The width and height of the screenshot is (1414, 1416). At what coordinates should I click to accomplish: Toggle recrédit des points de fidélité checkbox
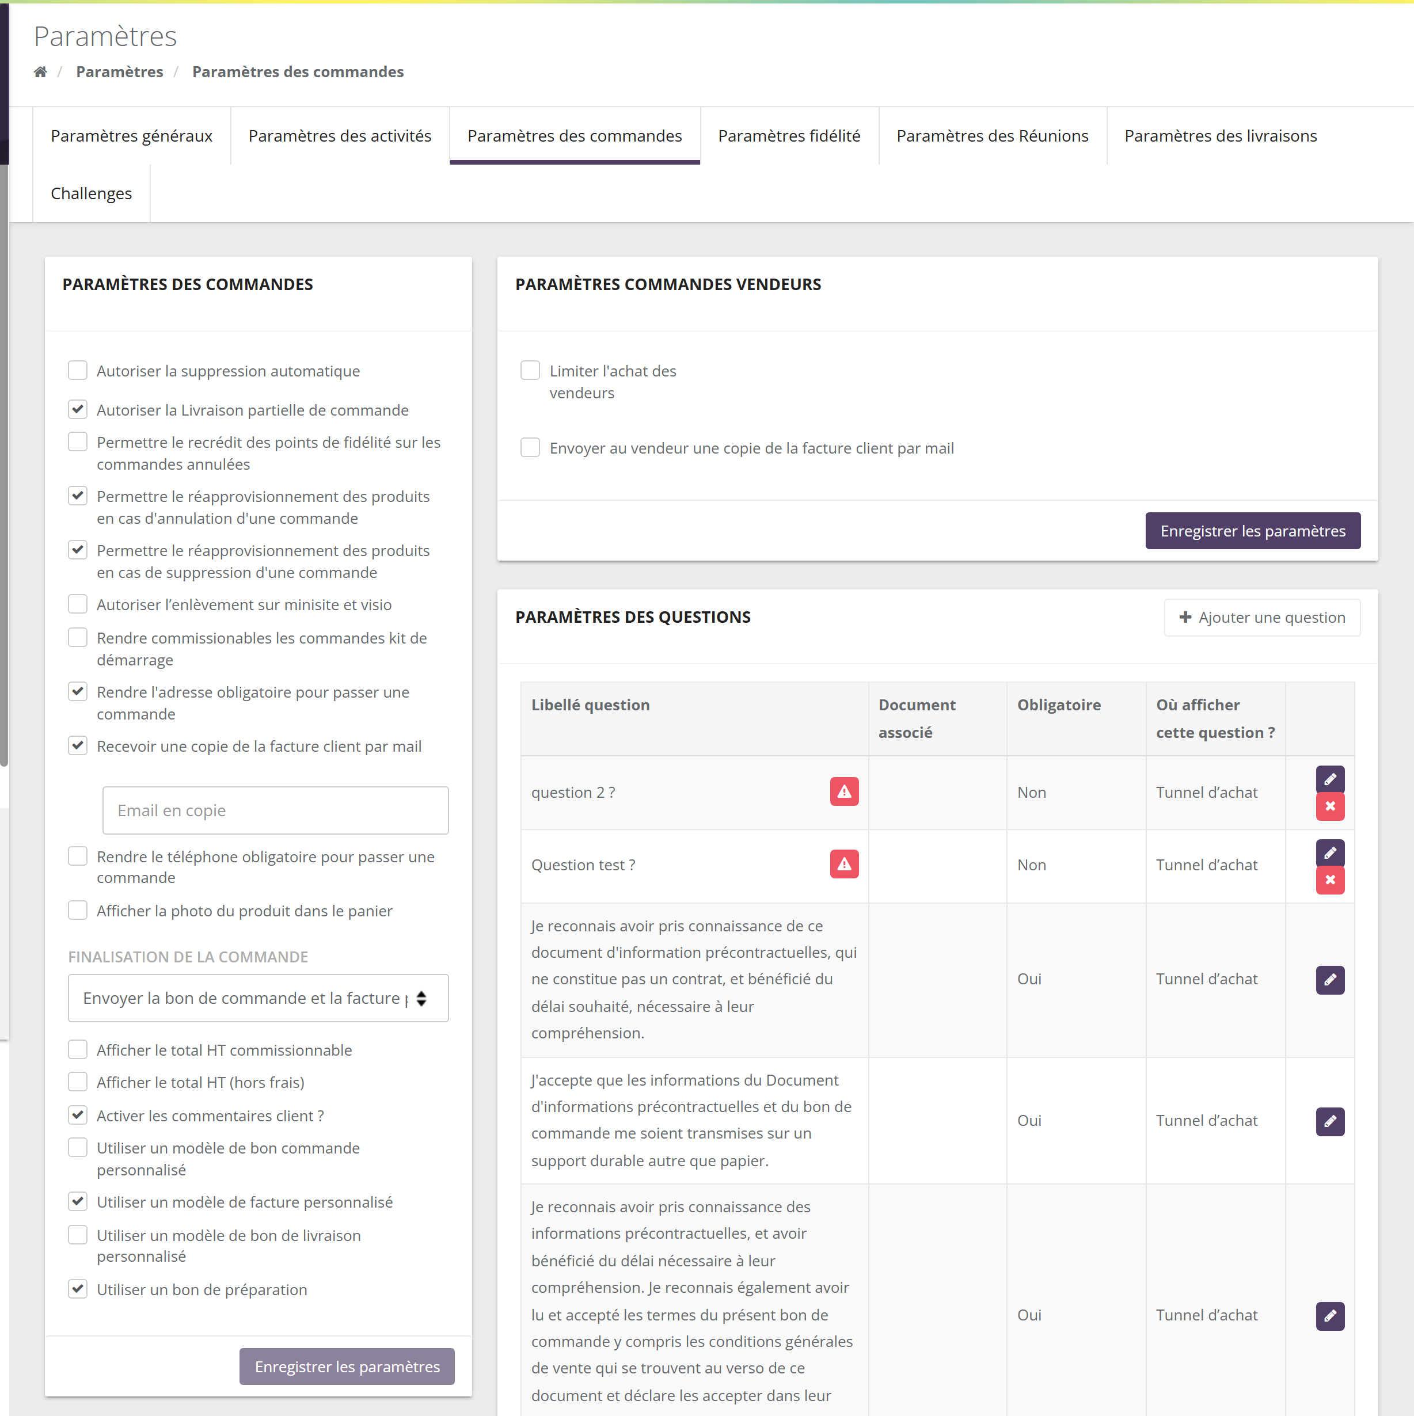point(78,441)
